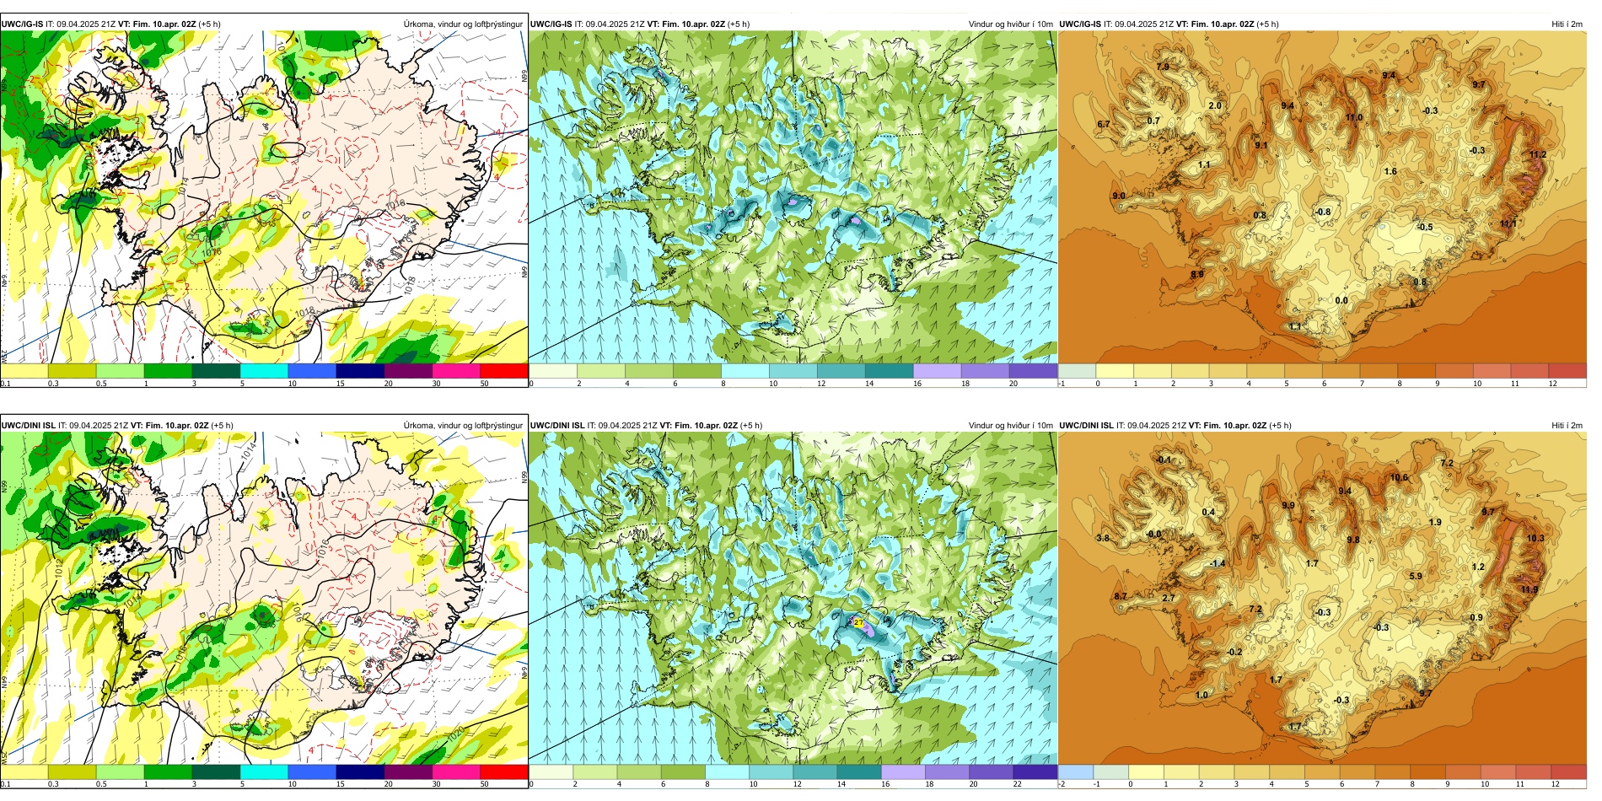Click the 11.2 temperature value in top-right map
Viewport: 1602px width, 801px height.
(1538, 155)
